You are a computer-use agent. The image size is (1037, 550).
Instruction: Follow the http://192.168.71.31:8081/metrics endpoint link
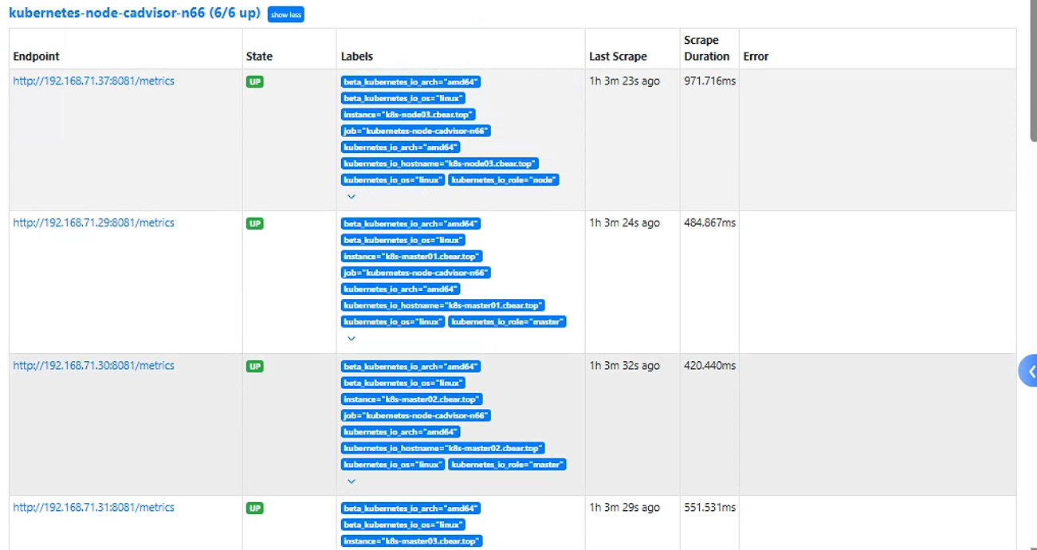(94, 508)
